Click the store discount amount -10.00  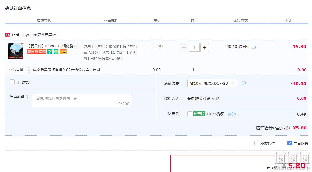click(298, 84)
